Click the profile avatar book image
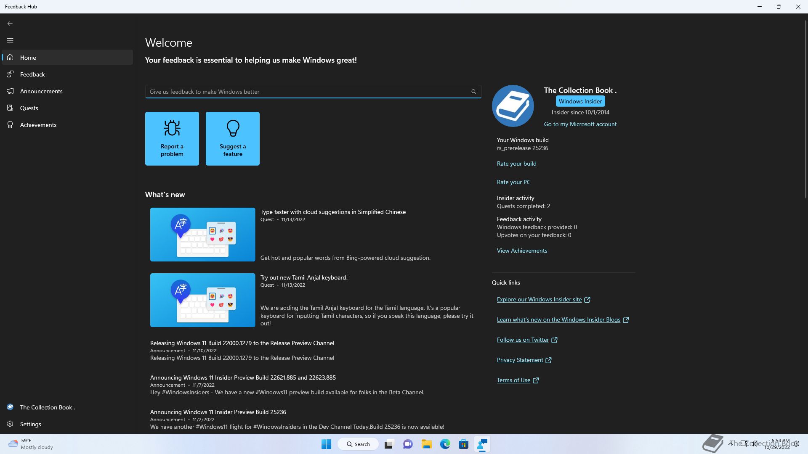This screenshot has width=808, height=454. click(x=513, y=106)
